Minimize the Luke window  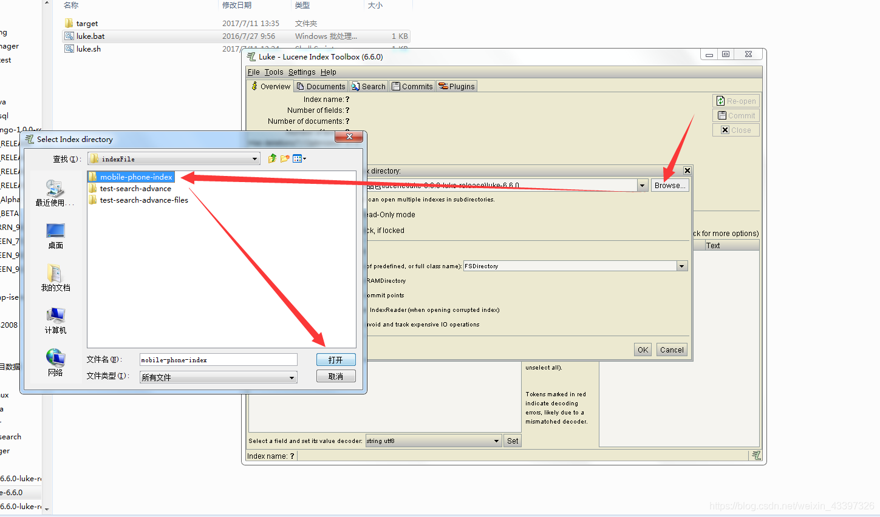tap(709, 54)
